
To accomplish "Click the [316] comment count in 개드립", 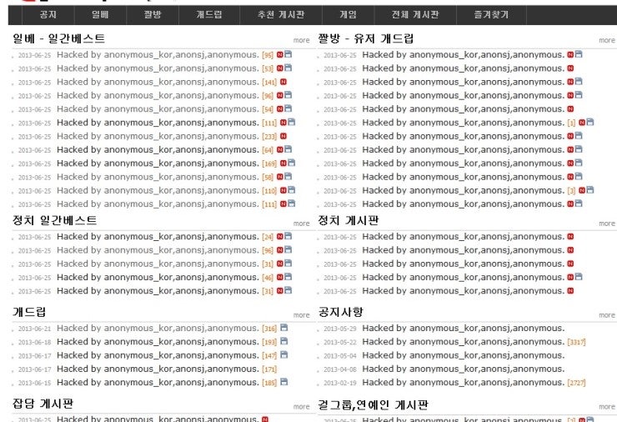I will 269,329.
